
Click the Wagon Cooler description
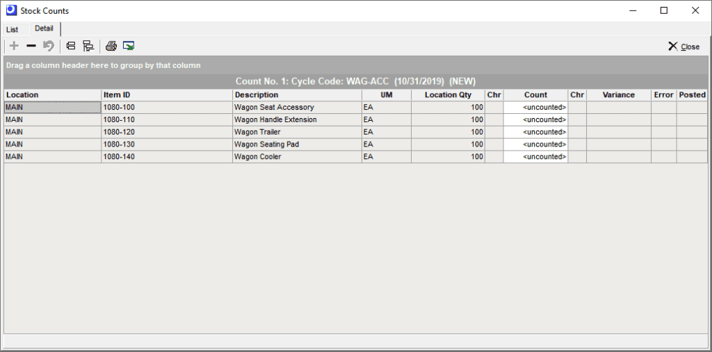(x=297, y=156)
